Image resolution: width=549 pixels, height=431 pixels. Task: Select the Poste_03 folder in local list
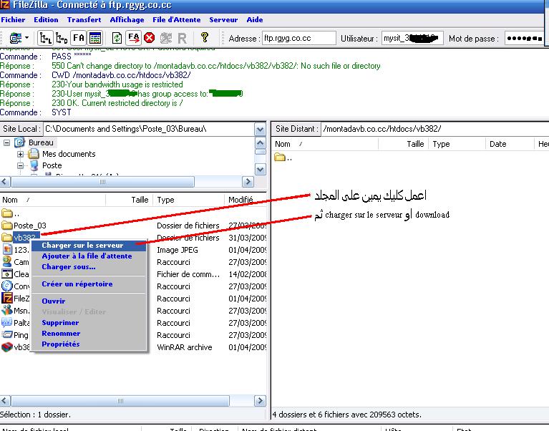[x=29, y=226]
